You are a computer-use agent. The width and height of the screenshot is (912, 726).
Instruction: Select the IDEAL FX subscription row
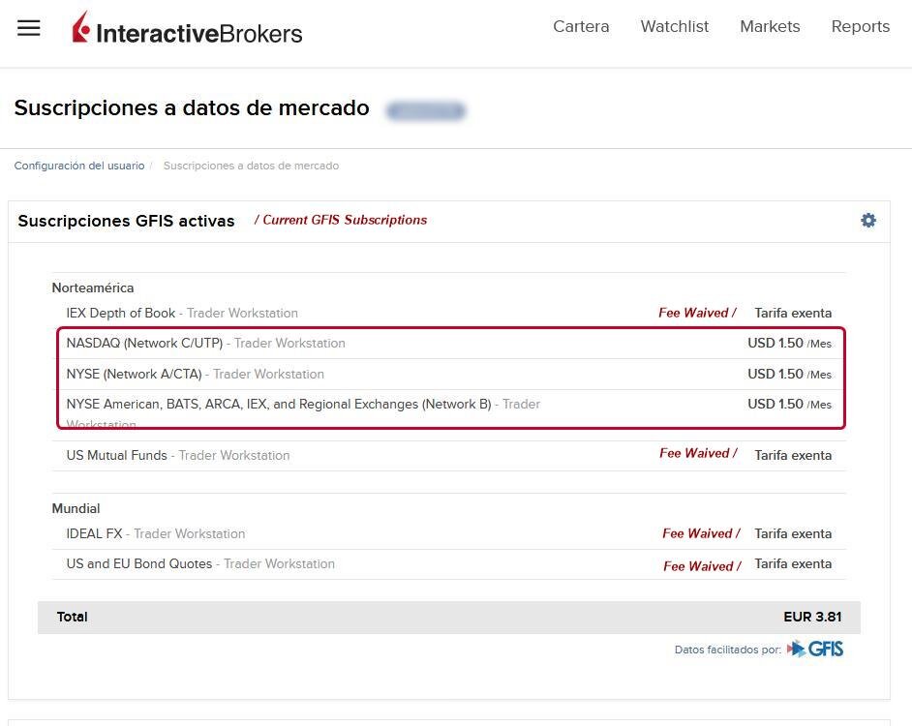pos(449,533)
